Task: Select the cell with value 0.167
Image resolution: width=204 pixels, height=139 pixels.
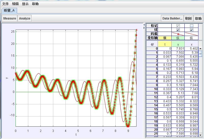Action: 165,69
